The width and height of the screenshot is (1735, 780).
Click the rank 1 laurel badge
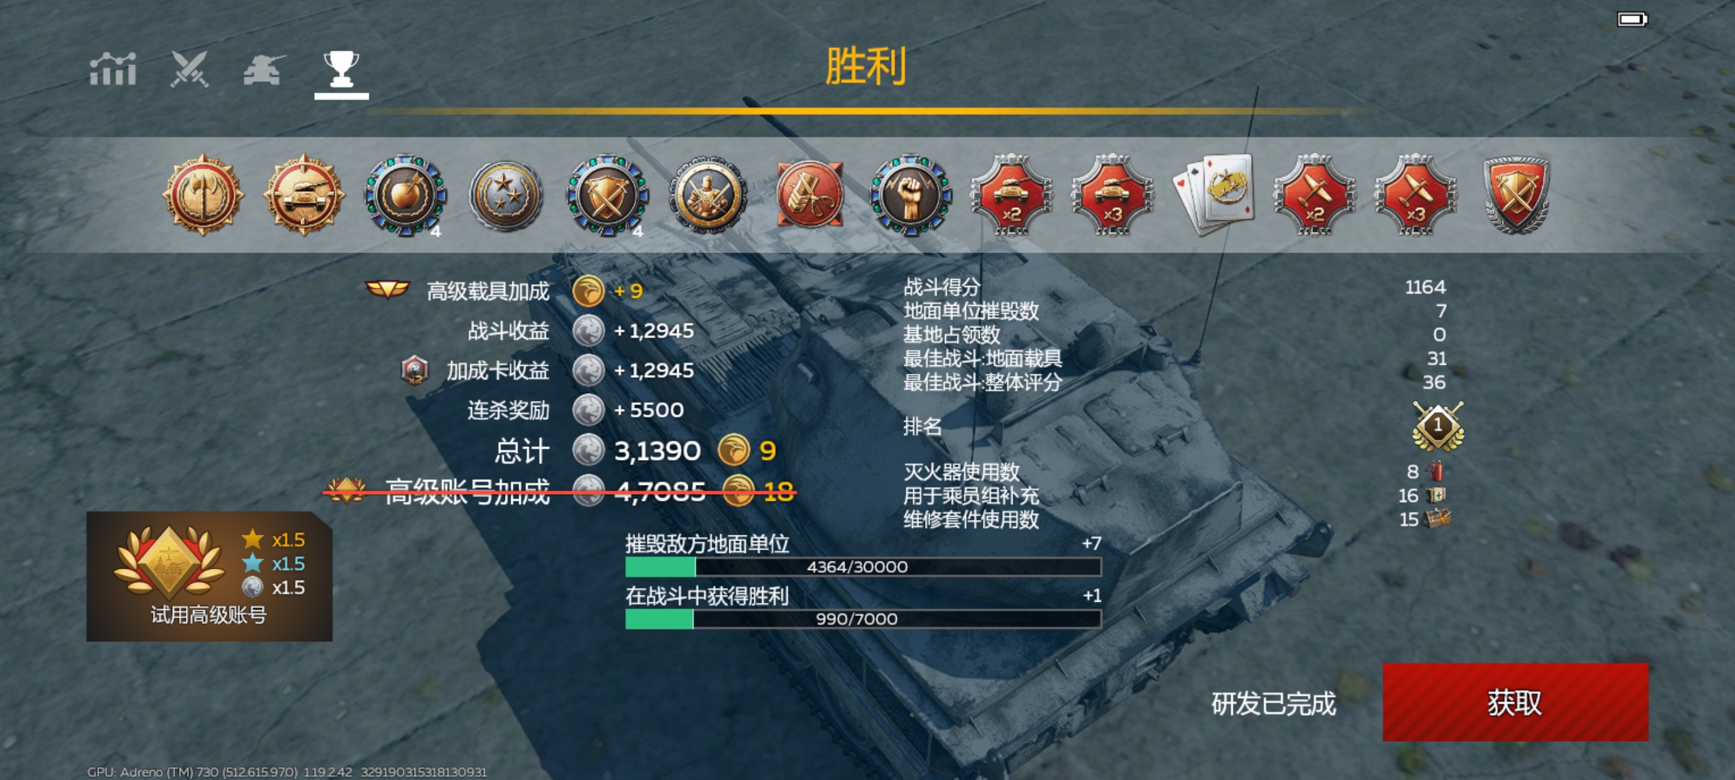[x=1438, y=427]
